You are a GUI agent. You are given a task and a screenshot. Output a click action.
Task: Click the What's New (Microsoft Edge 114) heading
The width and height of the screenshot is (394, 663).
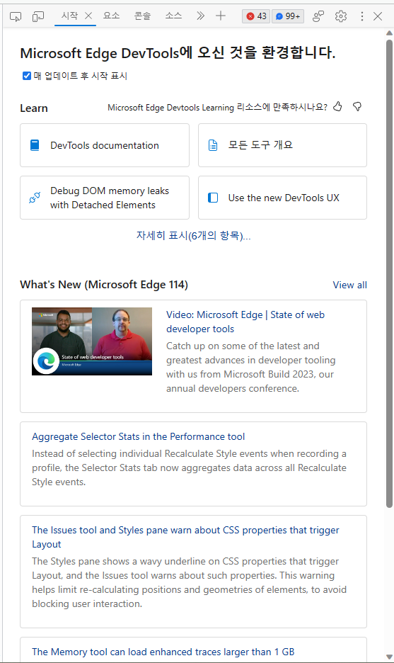[104, 285]
